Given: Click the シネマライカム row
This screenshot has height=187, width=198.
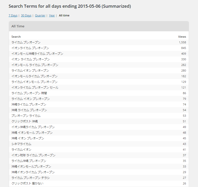Looking at the screenshot, I should tap(99, 144).
